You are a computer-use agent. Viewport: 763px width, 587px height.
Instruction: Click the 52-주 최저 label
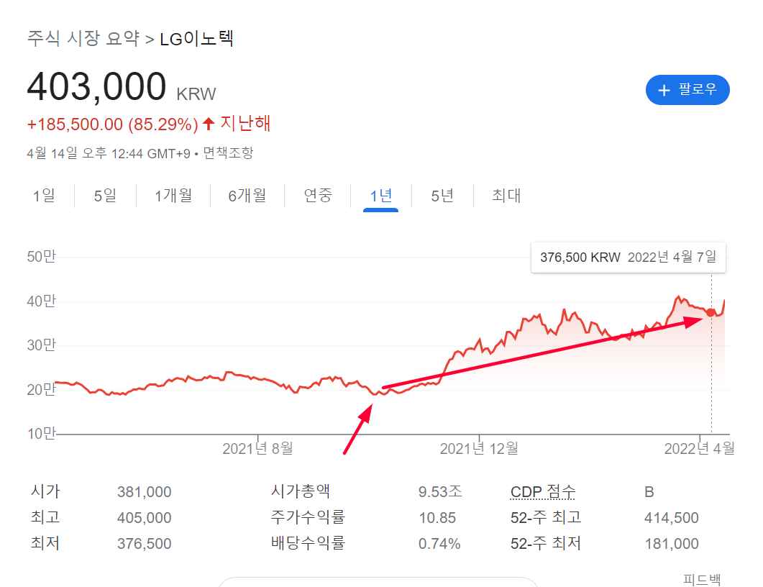546,543
